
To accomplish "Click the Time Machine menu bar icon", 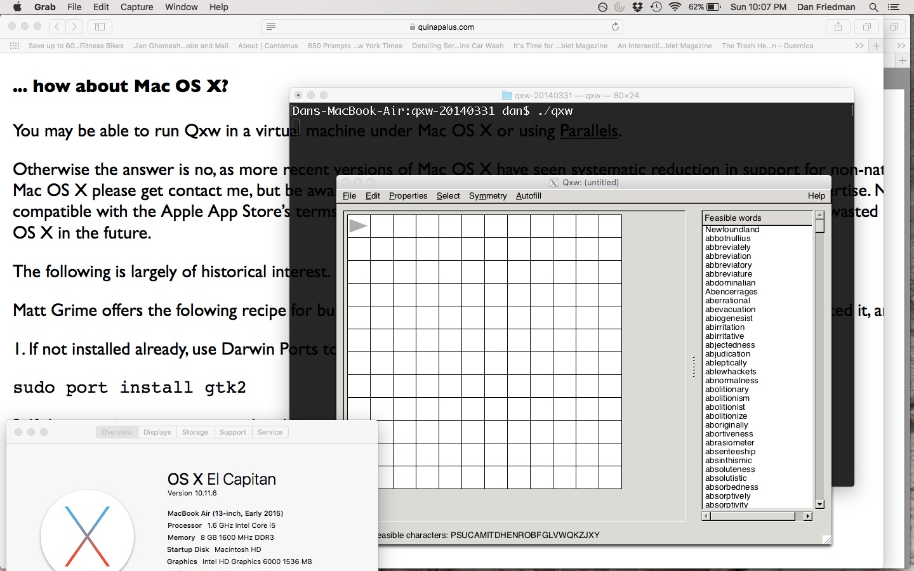I will [x=656, y=7].
